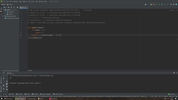Image resolution: width=178 pixels, height=100 pixels.
Task: Open Python Packages tool window
Action: point(45,94)
